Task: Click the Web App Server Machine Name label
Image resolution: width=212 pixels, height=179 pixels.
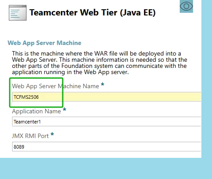Action: point(56,86)
